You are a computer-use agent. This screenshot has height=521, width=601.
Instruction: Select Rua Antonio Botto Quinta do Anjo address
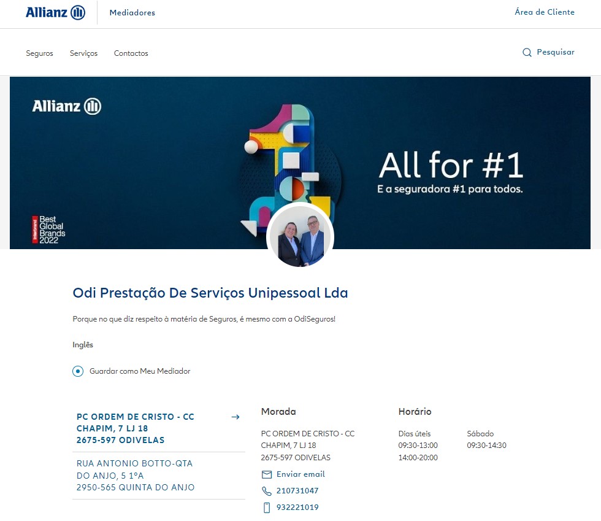[x=159, y=476]
